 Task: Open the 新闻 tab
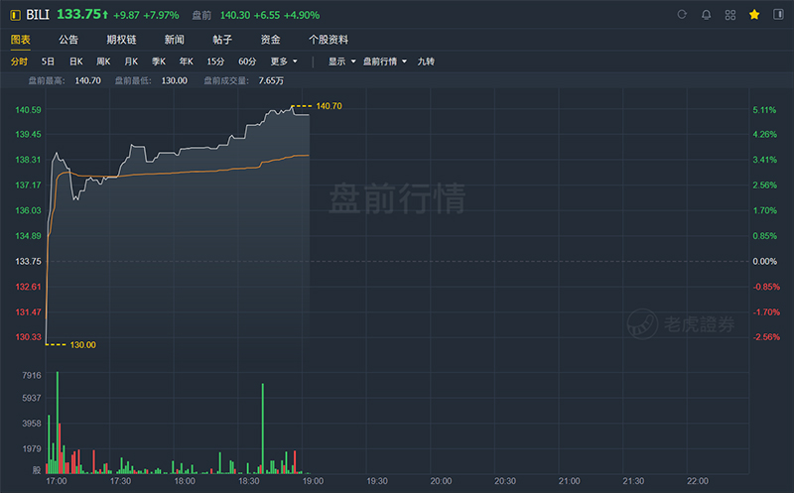175,40
